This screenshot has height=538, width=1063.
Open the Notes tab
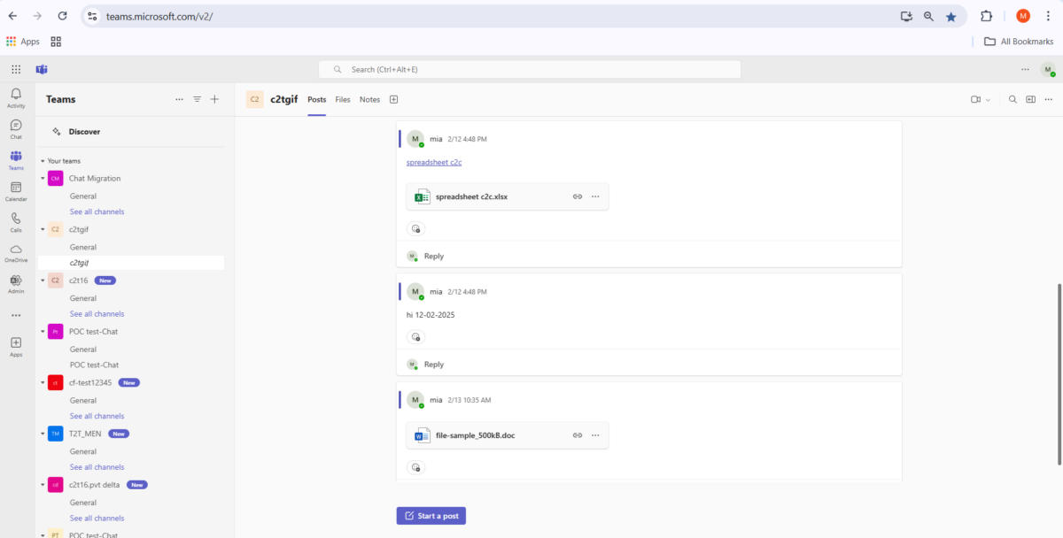[x=369, y=99]
